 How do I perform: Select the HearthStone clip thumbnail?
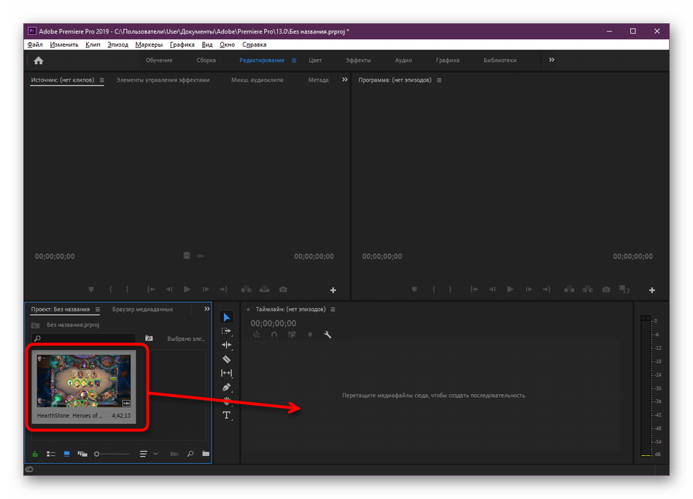84,380
